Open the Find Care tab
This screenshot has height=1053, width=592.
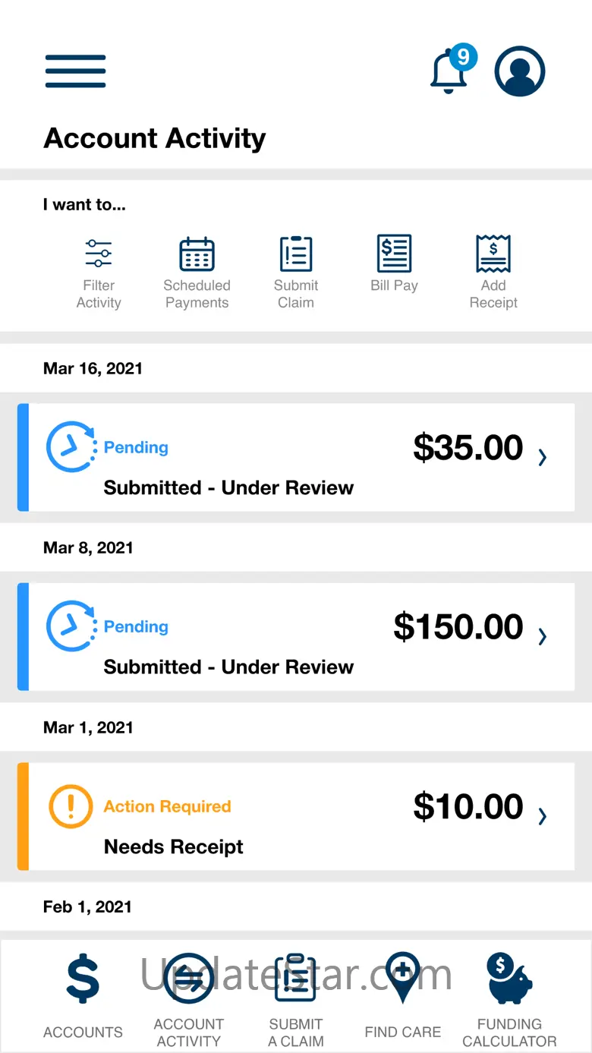coord(402,996)
